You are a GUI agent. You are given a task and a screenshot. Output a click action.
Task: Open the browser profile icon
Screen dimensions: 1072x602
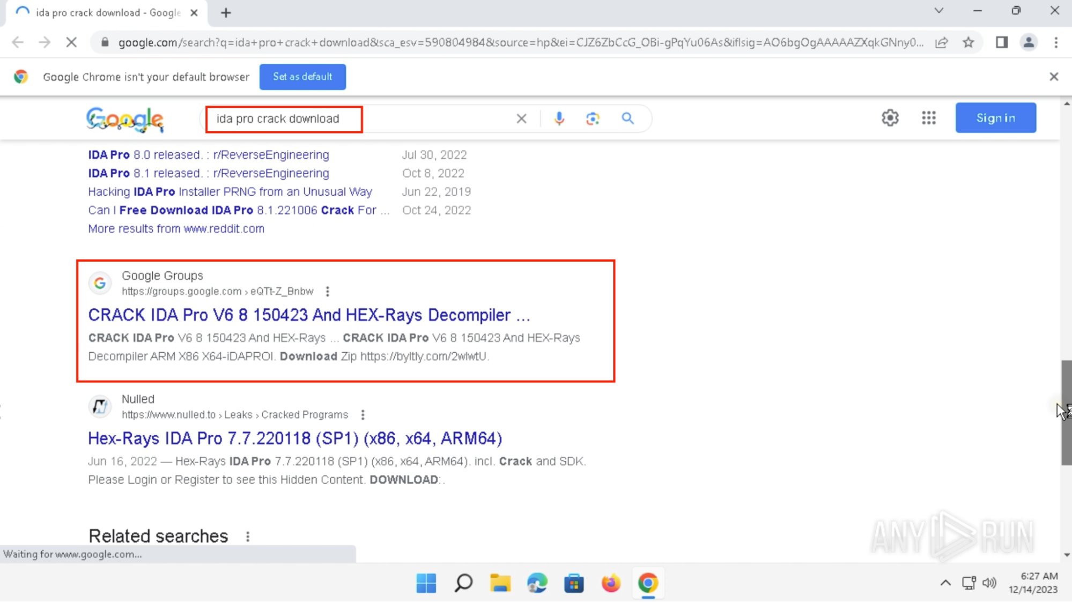[1029, 42]
